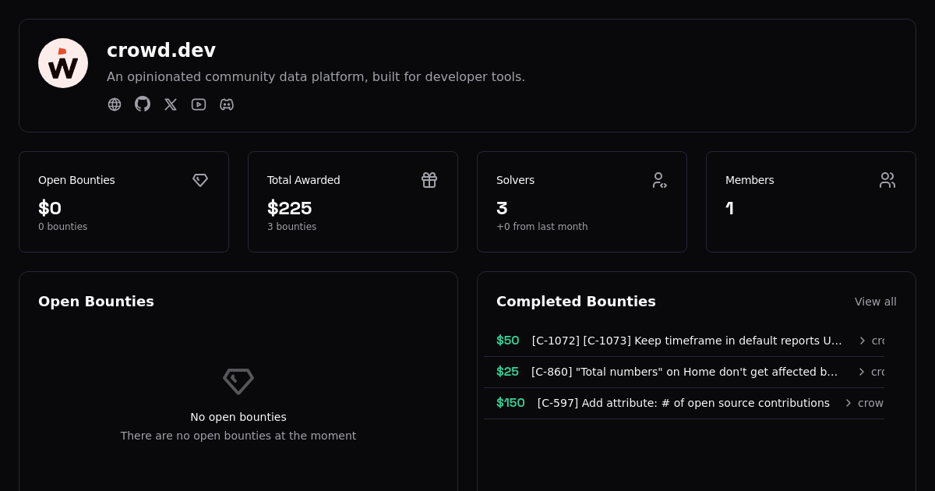935x491 pixels.
Task: Open the $25 C-860 Total numbers bounty
Action: 683,372
